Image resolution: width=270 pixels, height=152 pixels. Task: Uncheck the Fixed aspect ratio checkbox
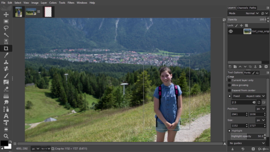pos(229,96)
